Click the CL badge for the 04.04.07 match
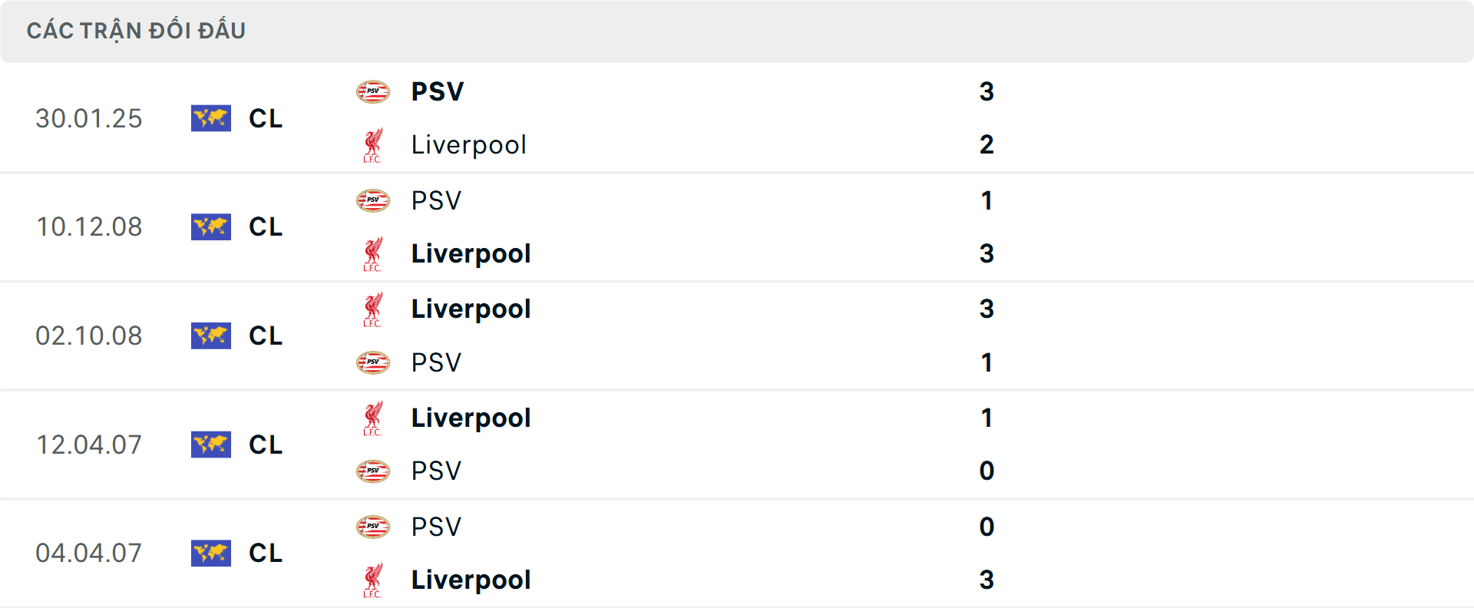Screen dimensions: 1474x608 [x=211, y=553]
